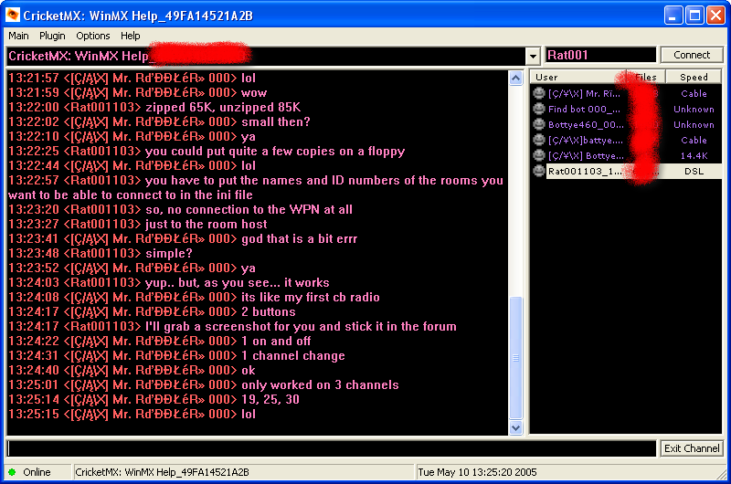The width and height of the screenshot is (731, 484).
Task: Minimize the CricketMX window
Action: pyautogui.click(x=673, y=15)
